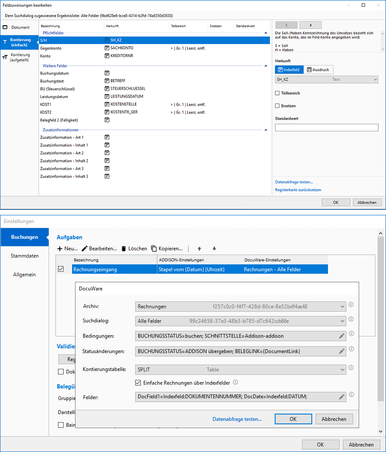This screenshot has height=452, width=386.
Task: Enable the Ersetzen checkbox
Action: (278, 106)
